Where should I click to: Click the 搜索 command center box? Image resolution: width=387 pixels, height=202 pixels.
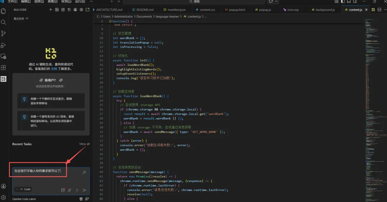tap(194, 1)
